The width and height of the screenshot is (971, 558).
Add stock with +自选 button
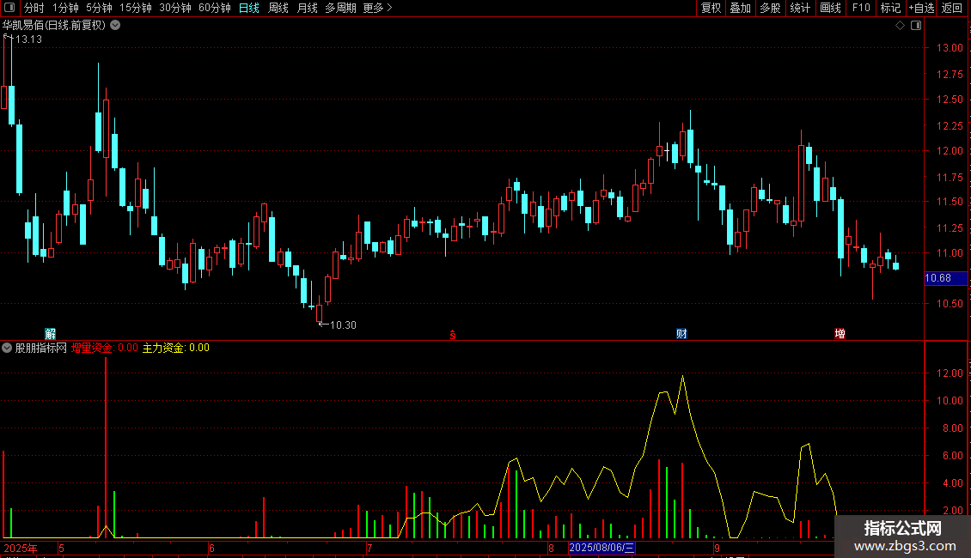(921, 8)
